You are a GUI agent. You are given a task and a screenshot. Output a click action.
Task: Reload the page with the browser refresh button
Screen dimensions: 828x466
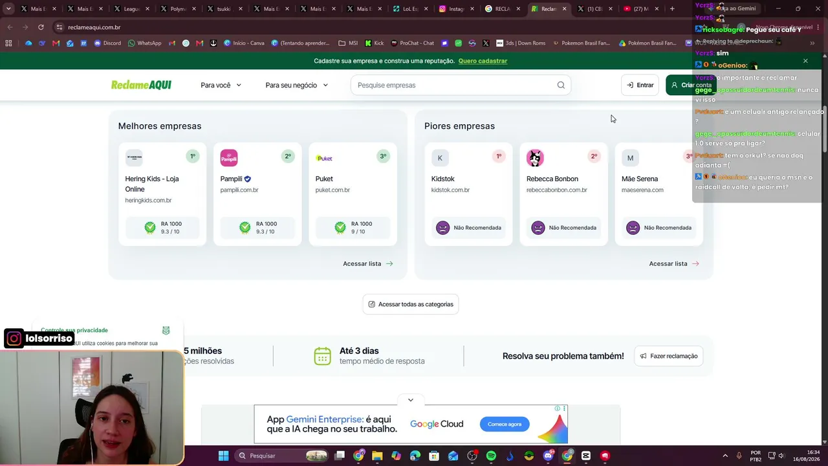[x=41, y=27]
